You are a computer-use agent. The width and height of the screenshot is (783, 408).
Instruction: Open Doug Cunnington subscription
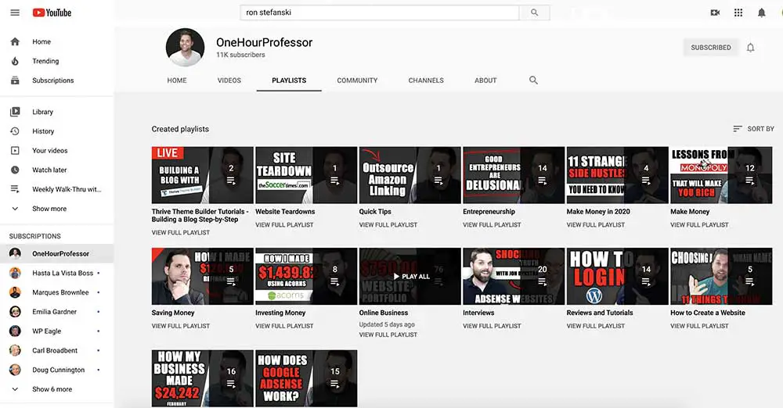pos(57,370)
